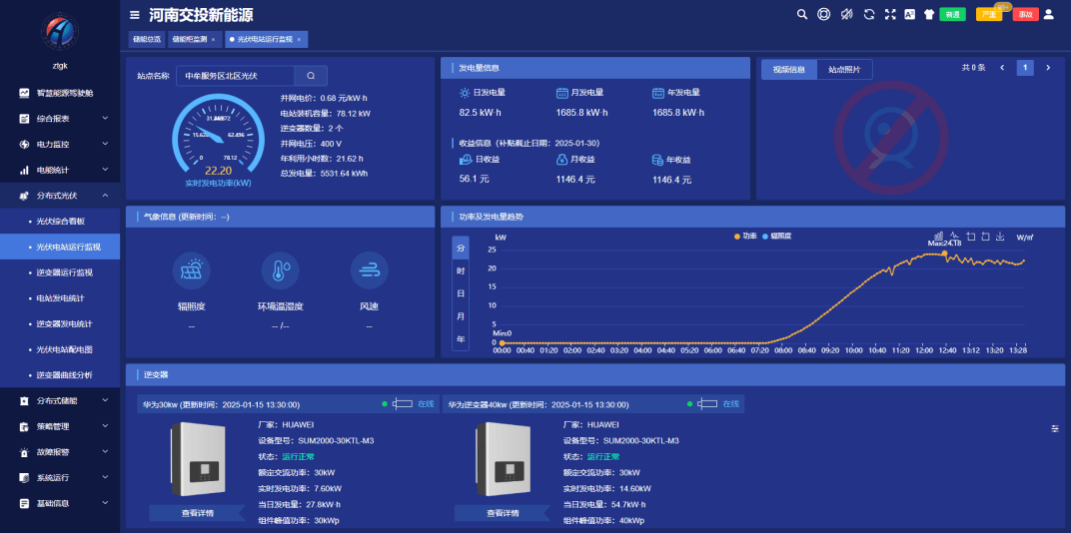1071x533 pixels.
Task: Click the red 事故 alarm badge
Action: coord(1025,14)
